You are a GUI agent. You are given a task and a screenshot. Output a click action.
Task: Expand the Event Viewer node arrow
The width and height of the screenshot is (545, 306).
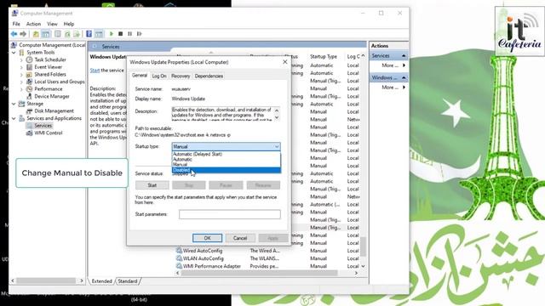(x=21, y=67)
